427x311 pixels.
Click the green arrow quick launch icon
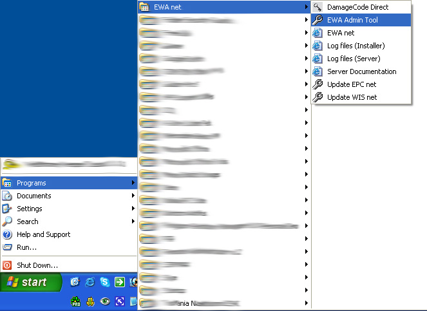[120, 282]
